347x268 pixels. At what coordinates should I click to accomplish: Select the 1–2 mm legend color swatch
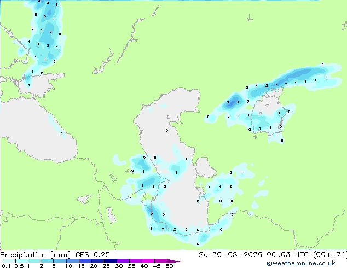pyautogui.click(x=34, y=261)
